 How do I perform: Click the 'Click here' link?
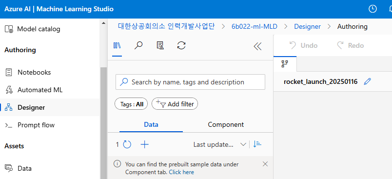click(181, 172)
